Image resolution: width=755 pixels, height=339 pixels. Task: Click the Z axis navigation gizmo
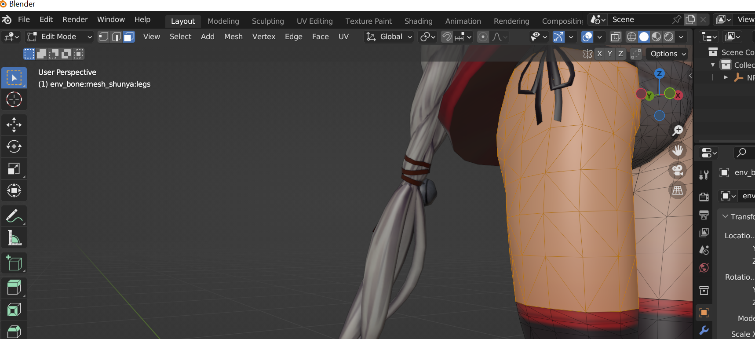659,74
